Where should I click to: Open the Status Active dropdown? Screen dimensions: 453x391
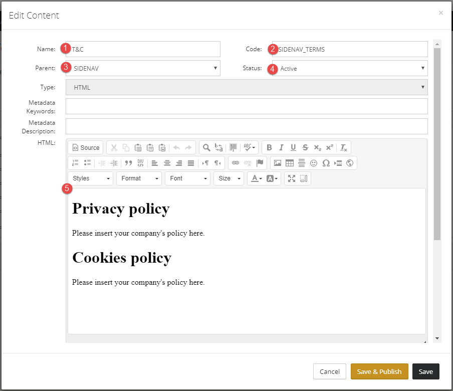350,68
